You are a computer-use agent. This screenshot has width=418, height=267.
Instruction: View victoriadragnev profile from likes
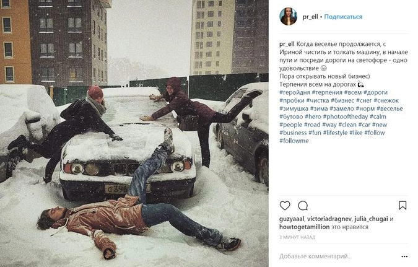pyautogui.click(x=329, y=219)
